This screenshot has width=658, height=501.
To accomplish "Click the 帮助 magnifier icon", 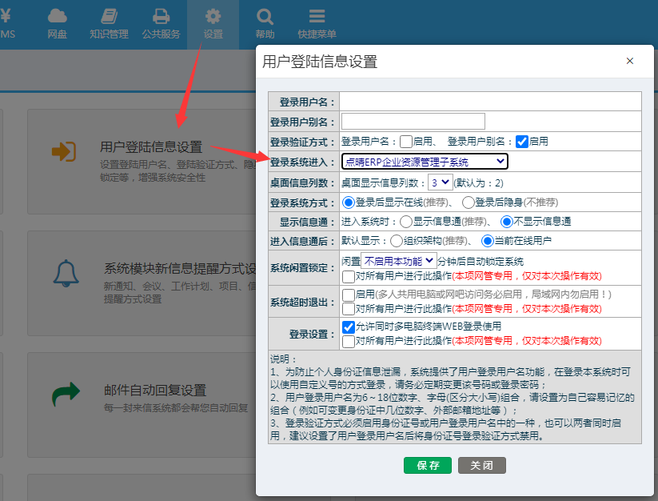I will (x=265, y=16).
